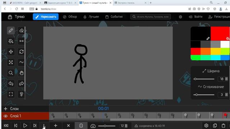
Task: Add a new frame with plus button
Action: [55, 126]
